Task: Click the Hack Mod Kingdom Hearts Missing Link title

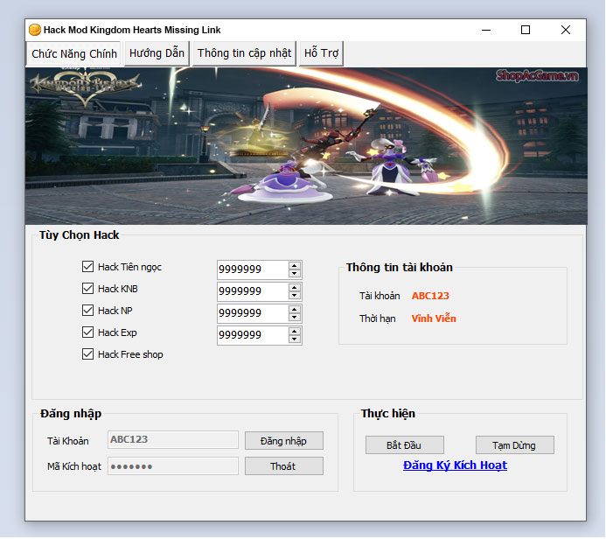Action: click(132, 30)
